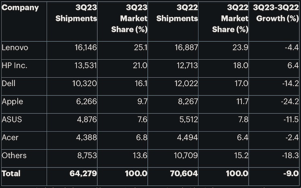Image resolution: width=301 pixels, height=188 pixels.
Task: Click the HP Inc. company cell
Action: click(14, 66)
